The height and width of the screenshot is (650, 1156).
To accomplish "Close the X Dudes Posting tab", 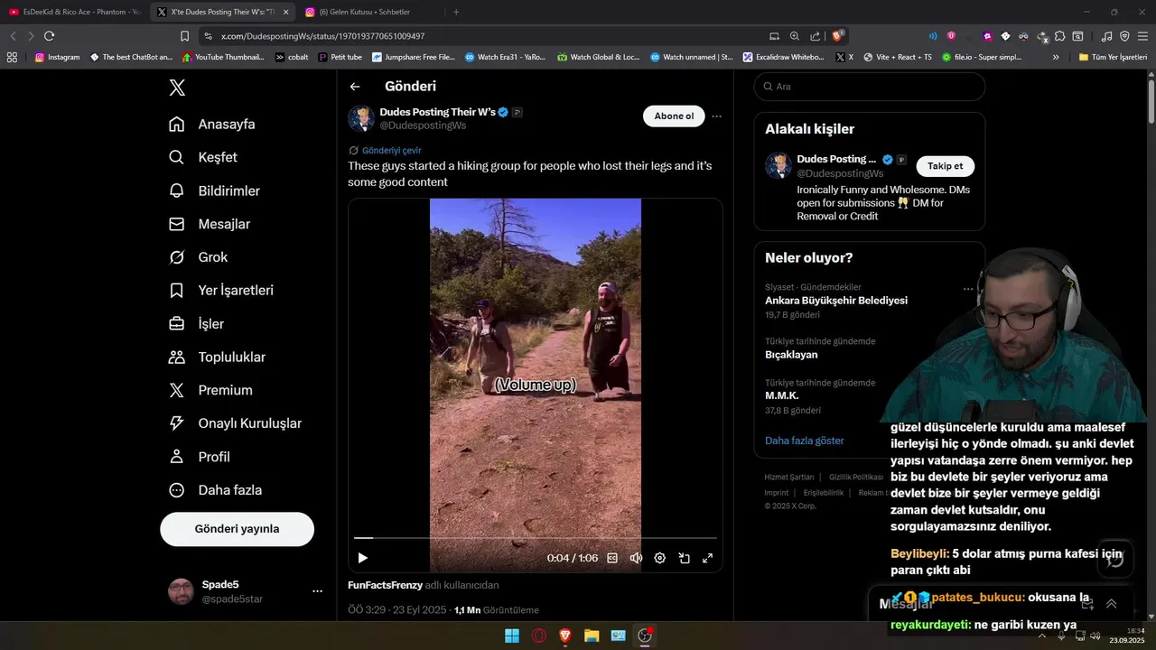I will coord(286,12).
